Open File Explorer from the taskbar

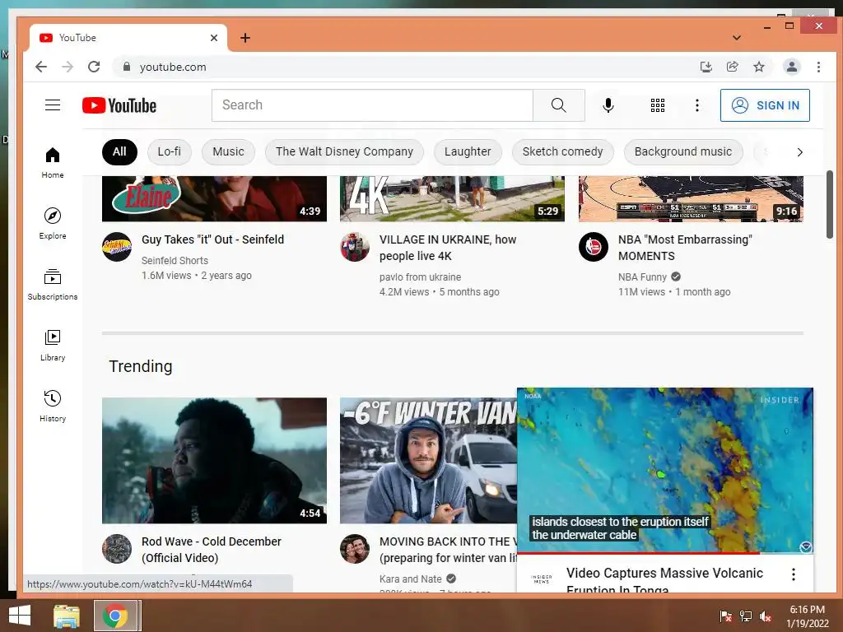(x=67, y=616)
